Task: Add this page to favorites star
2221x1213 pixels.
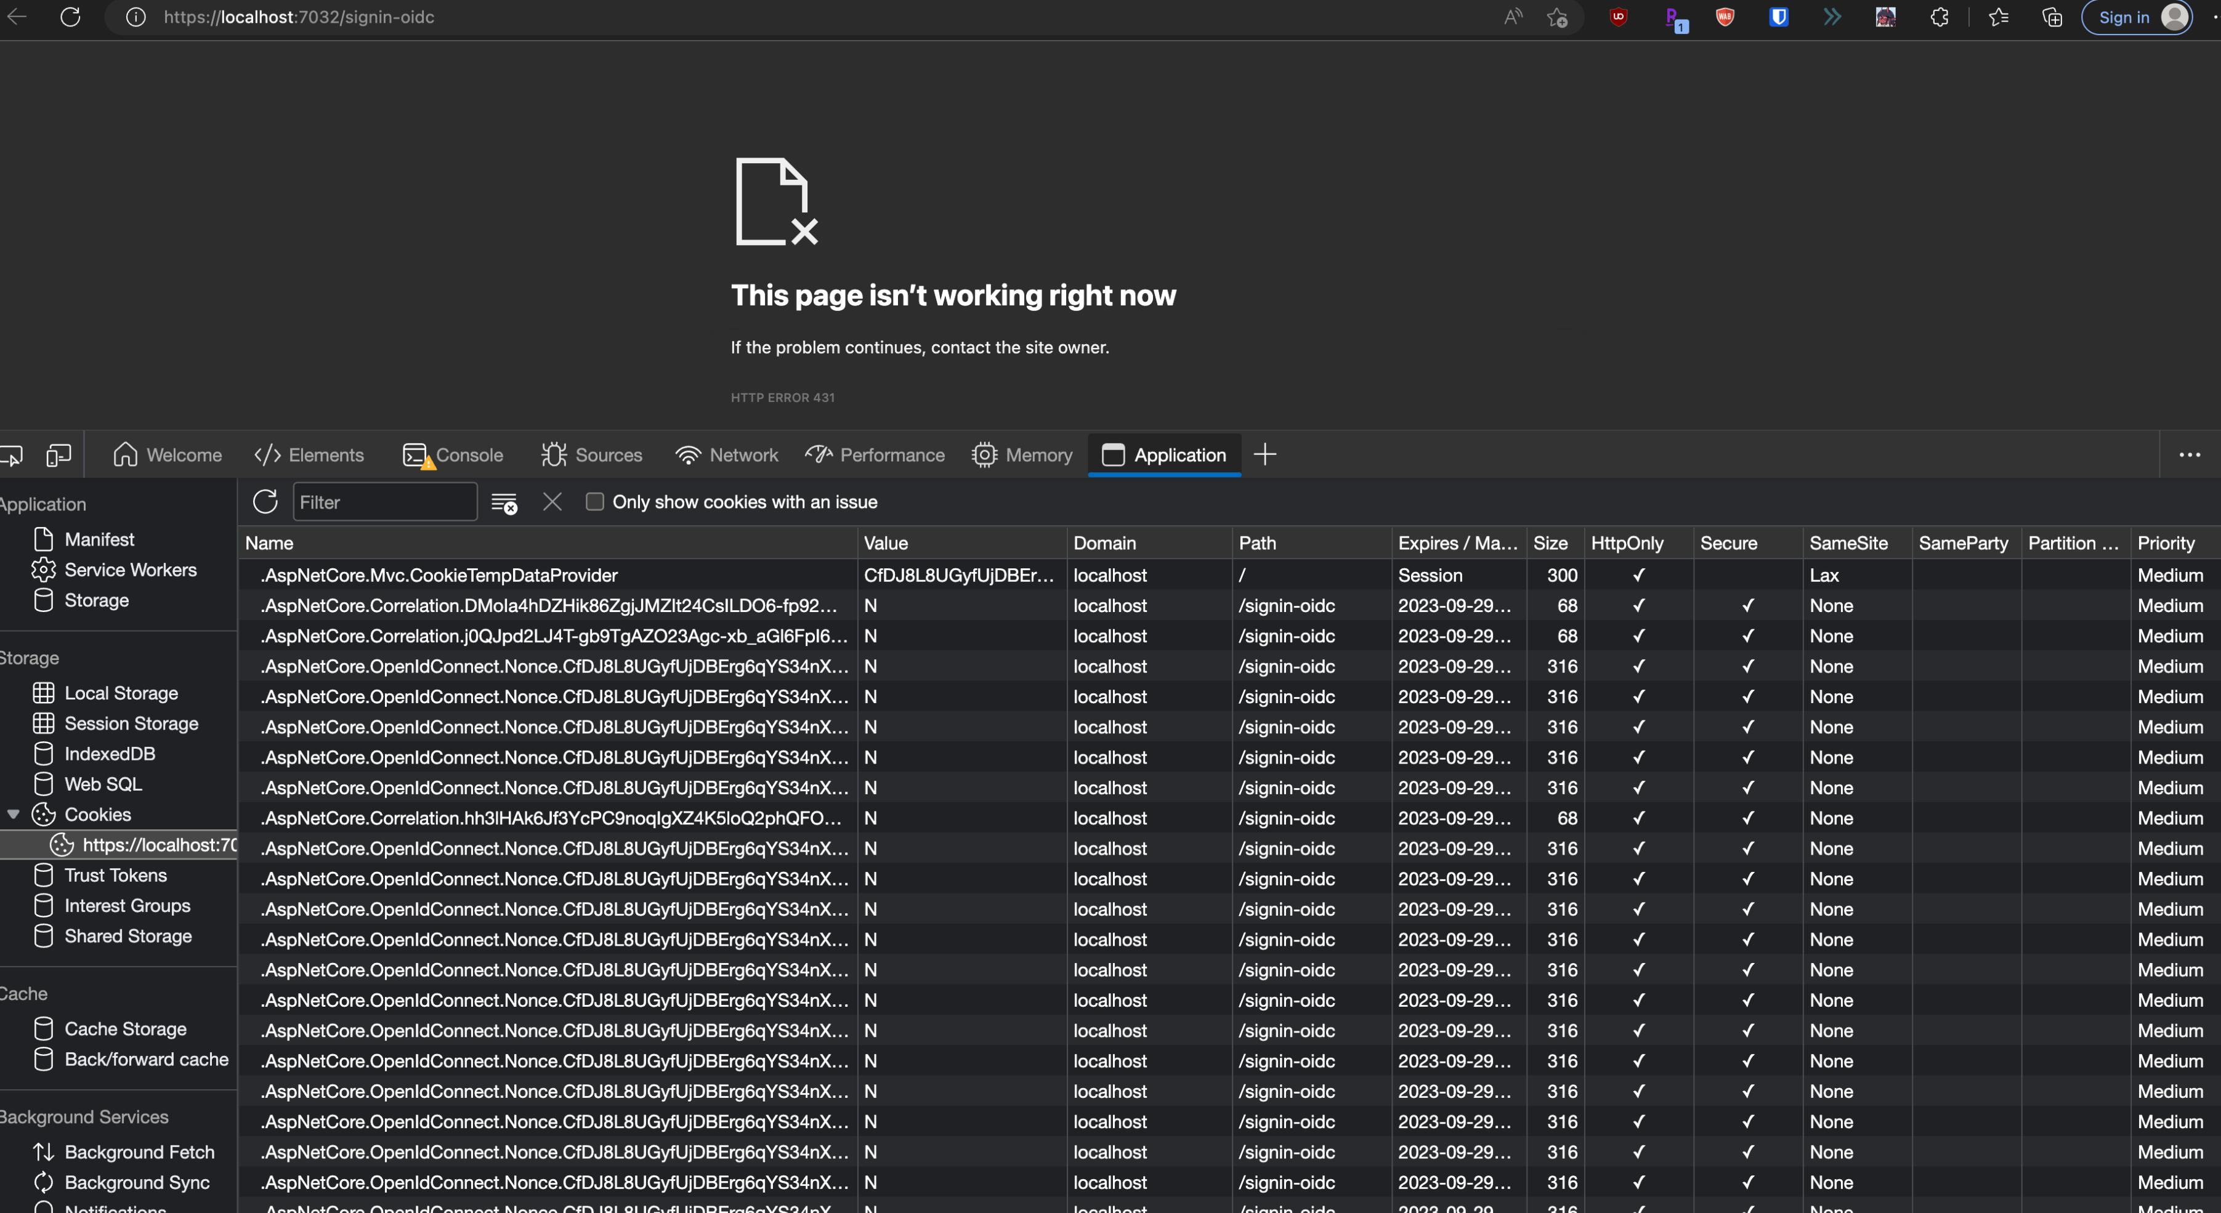Action: tap(1557, 17)
